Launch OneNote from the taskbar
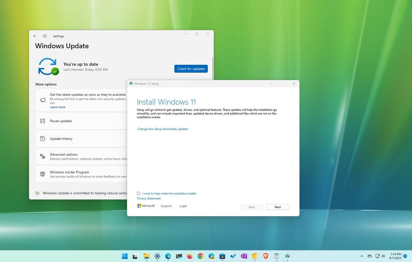Image resolution: width=412 pixels, height=262 pixels. click(244, 256)
